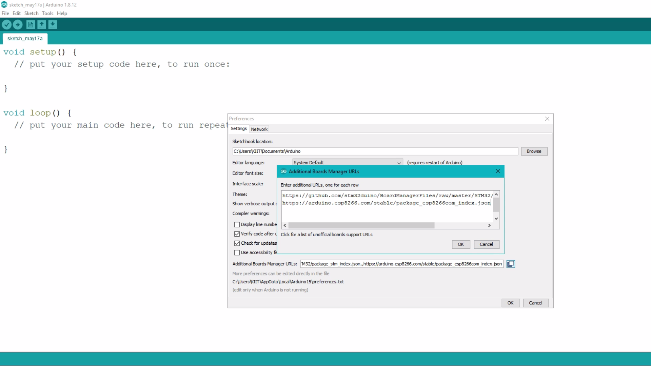Disable Check for updates checkbox
Image resolution: width=651 pixels, height=366 pixels.
237,243
